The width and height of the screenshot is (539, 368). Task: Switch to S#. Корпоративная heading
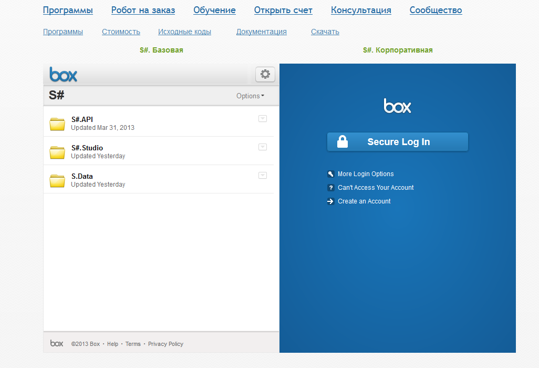[x=398, y=50]
